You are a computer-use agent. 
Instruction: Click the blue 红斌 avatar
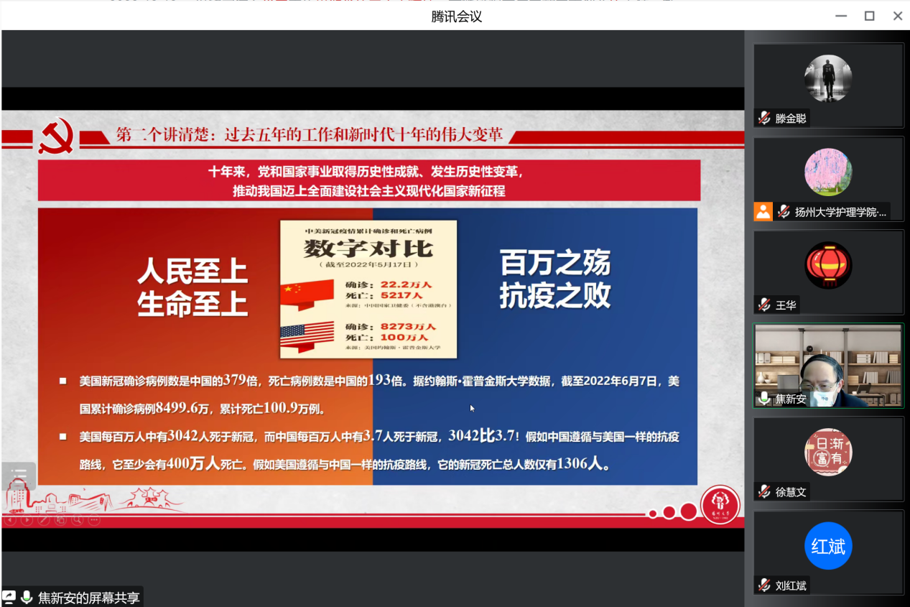pos(828,546)
